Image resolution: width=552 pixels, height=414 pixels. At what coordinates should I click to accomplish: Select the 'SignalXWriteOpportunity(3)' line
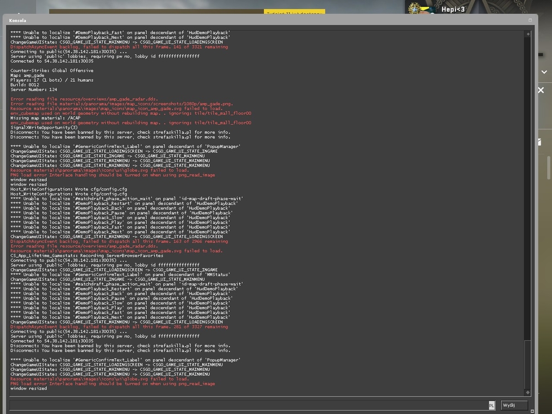tap(44, 128)
